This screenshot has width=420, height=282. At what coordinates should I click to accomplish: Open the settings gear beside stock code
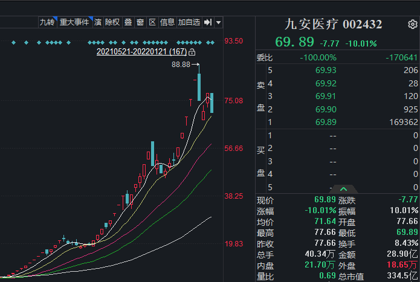(412, 25)
